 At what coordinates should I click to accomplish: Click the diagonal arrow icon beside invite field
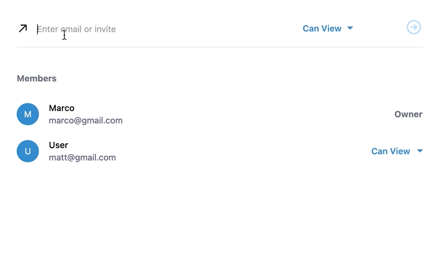(x=23, y=28)
